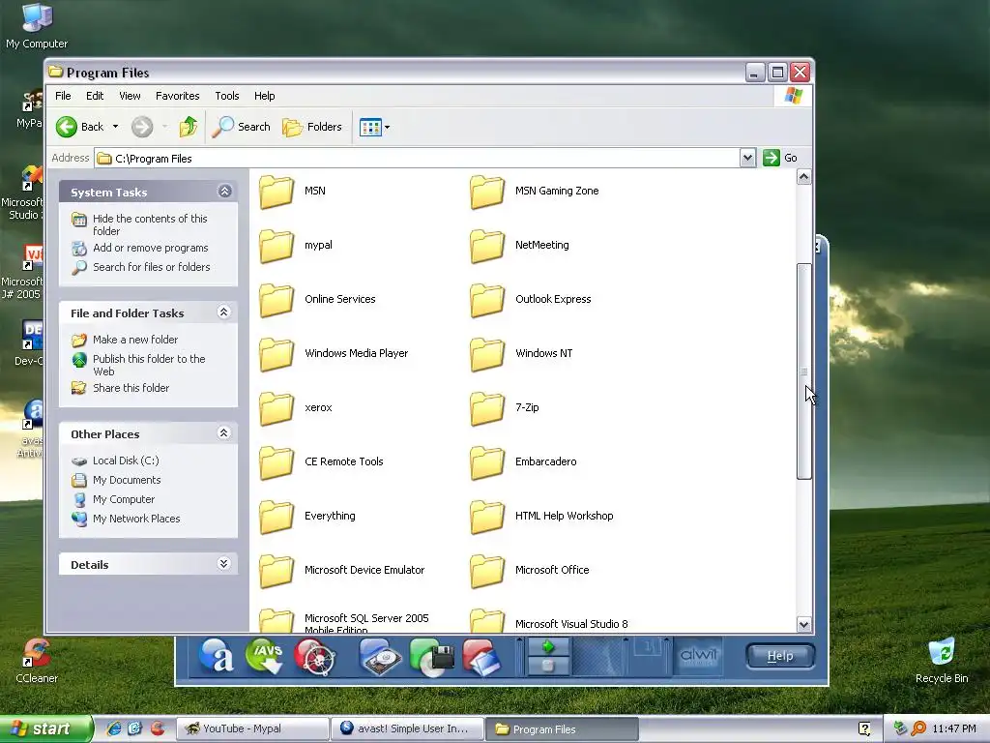Select the Windows Media Player folder
Image resolution: width=990 pixels, height=743 pixels.
[x=334, y=354]
